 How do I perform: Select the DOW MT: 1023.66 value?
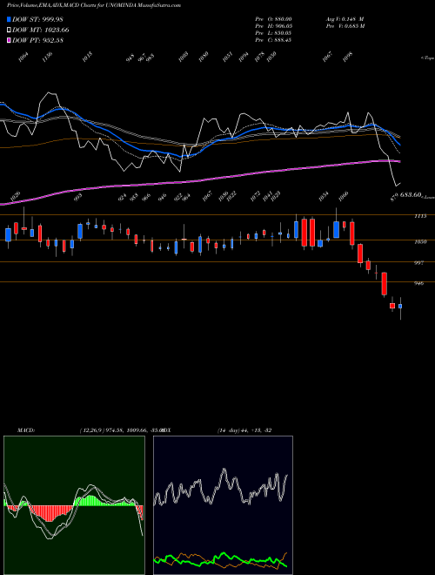coord(41,30)
